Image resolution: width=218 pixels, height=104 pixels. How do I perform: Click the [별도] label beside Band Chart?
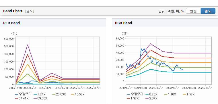point(30,11)
